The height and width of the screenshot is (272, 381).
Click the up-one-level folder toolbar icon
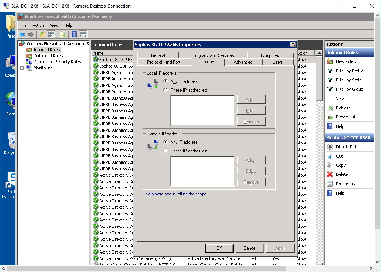(42, 34)
